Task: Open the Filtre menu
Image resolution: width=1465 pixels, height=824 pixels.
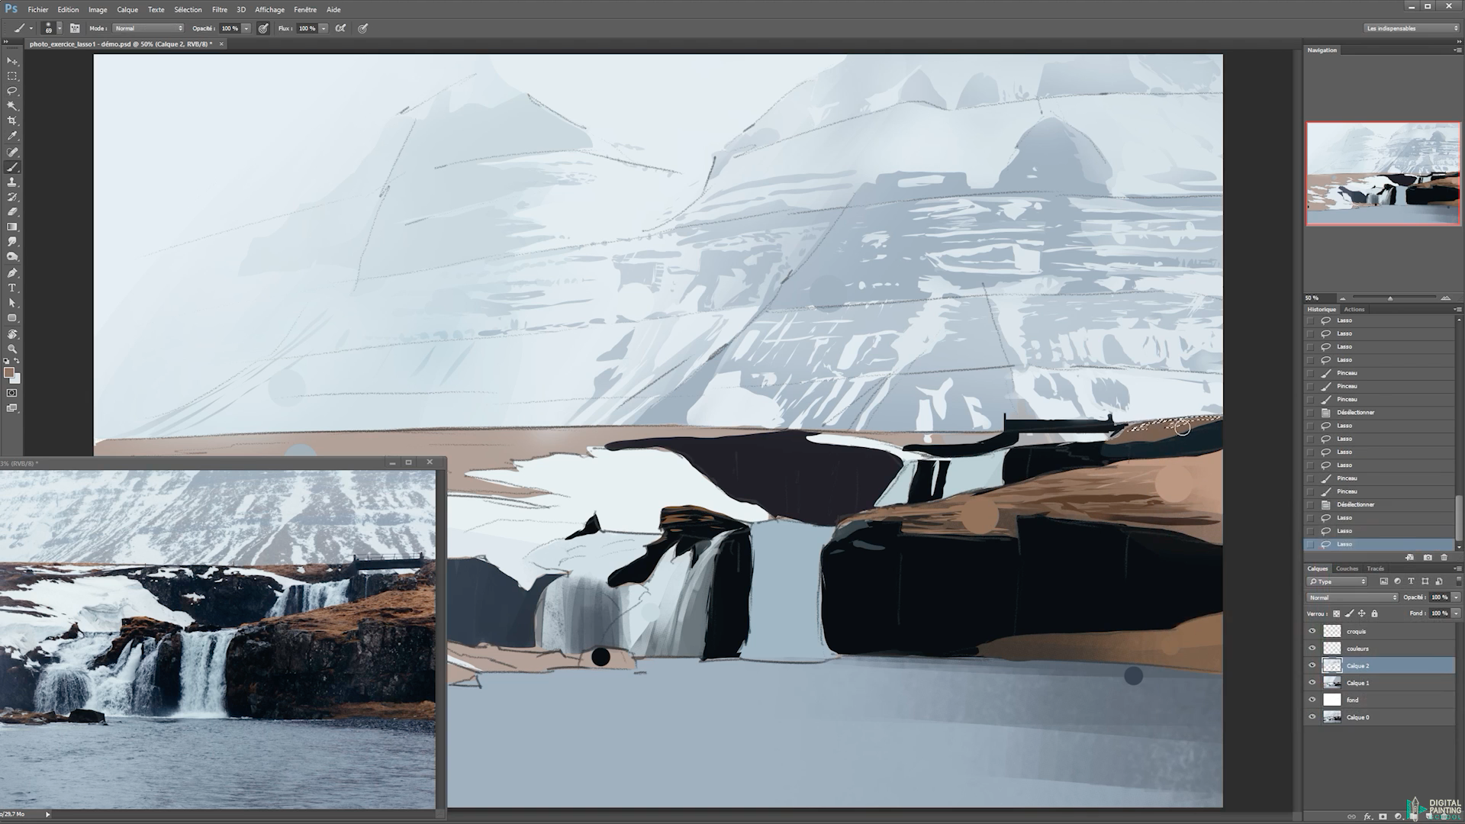Action: [x=219, y=10]
